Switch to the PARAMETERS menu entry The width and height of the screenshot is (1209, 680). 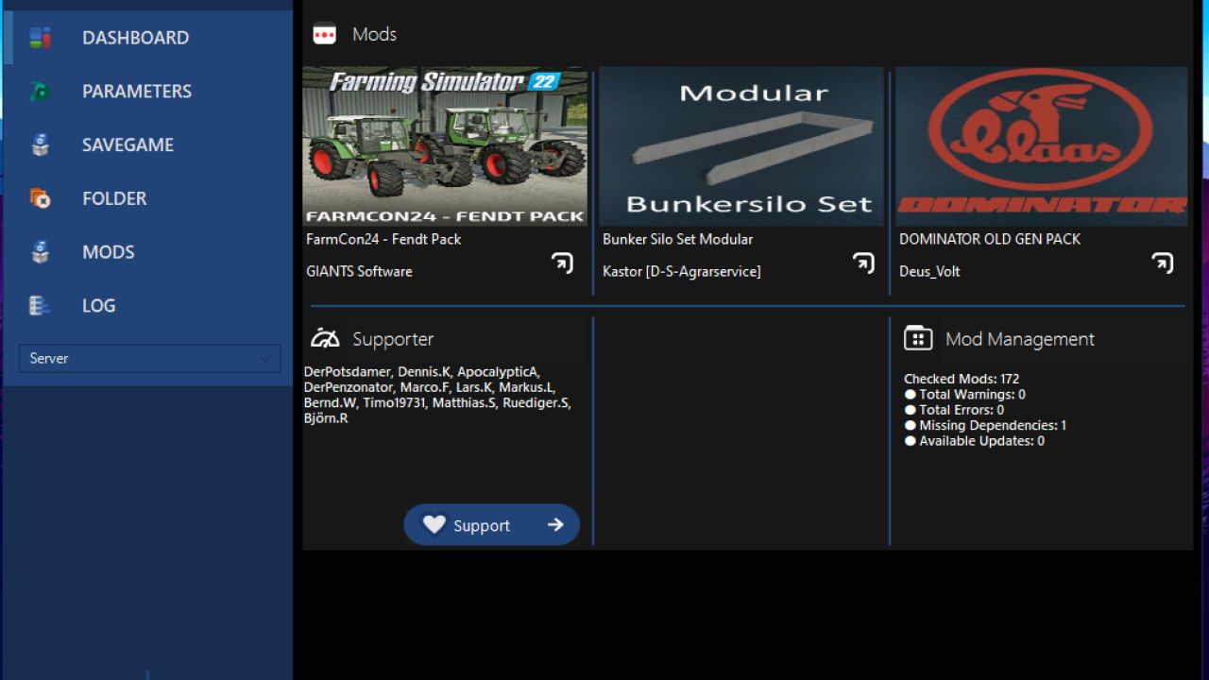pos(136,91)
